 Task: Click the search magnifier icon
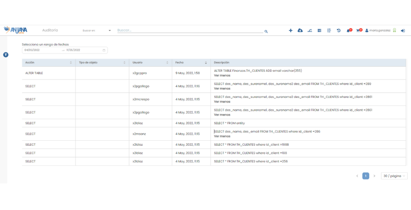266,31
